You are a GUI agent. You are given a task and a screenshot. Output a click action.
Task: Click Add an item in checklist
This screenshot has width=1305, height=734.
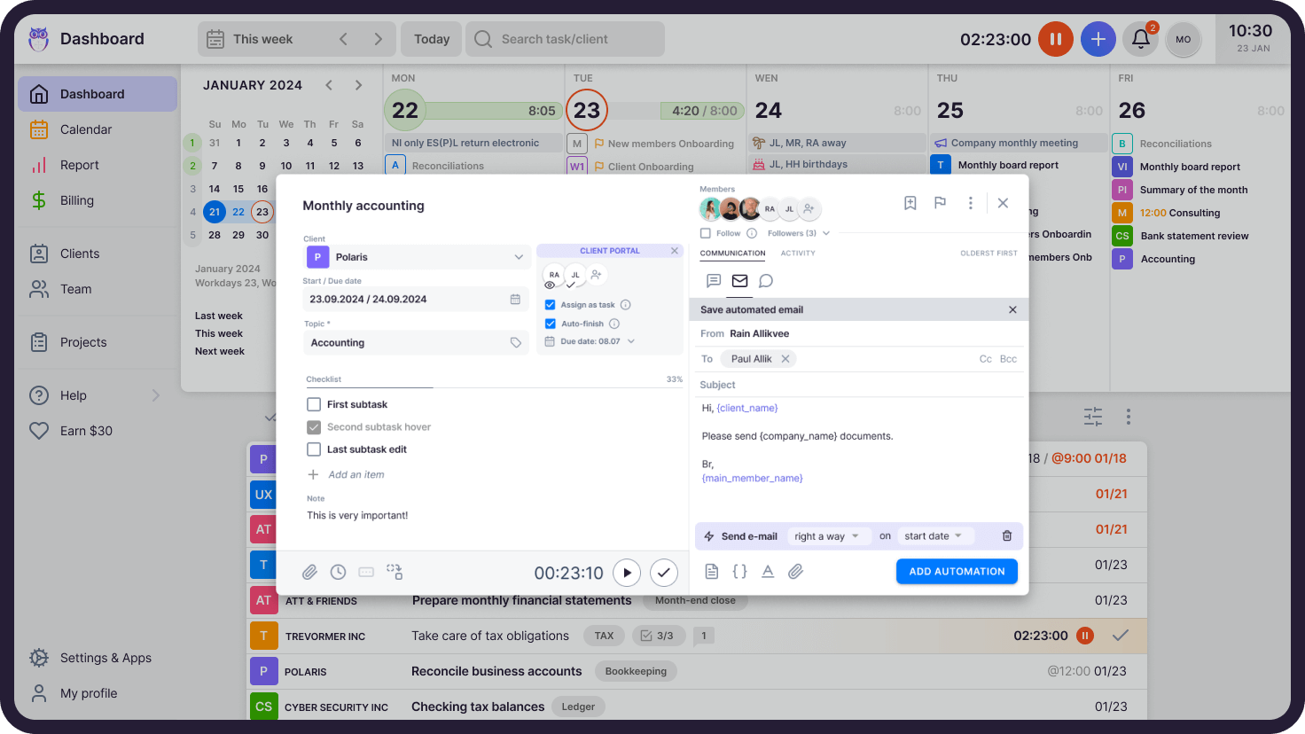tap(356, 475)
